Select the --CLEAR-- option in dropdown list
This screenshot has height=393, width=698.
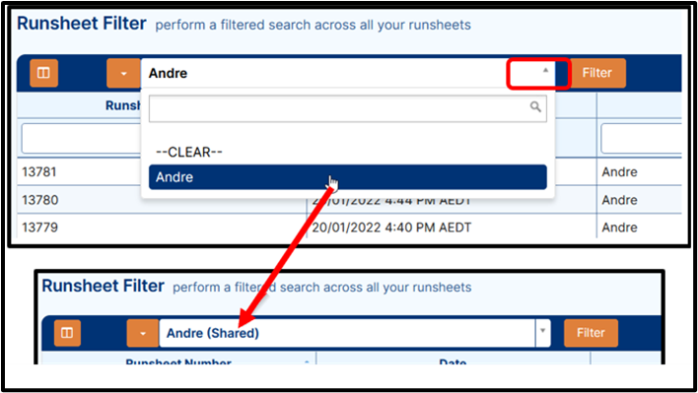click(x=189, y=152)
